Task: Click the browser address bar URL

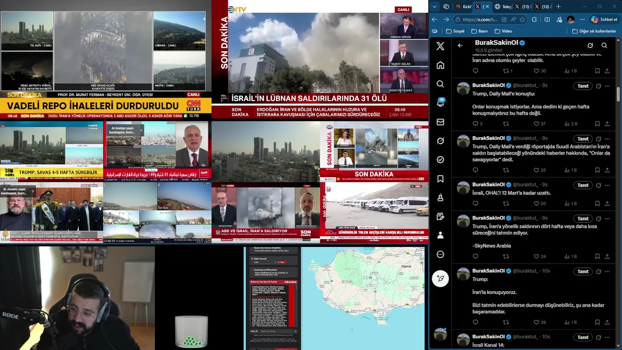Action: pos(480,19)
